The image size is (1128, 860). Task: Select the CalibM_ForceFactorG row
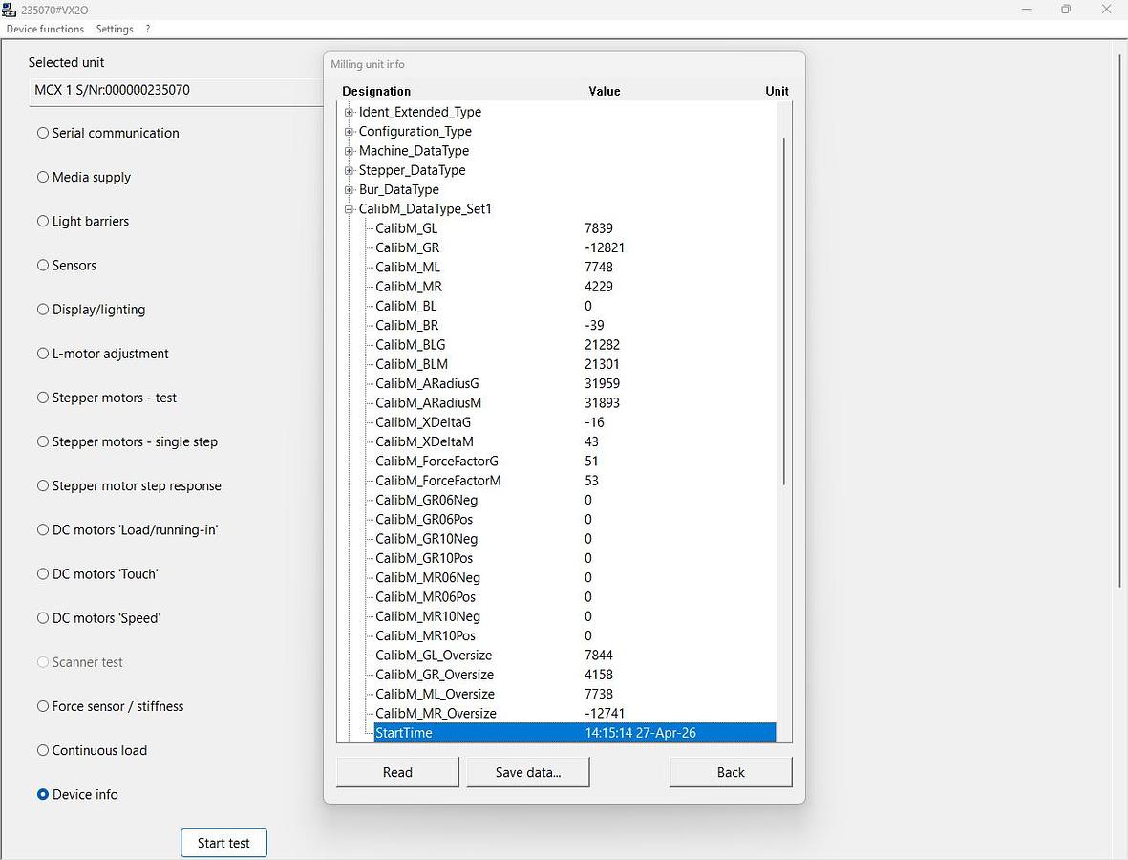[x=436, y=462]
